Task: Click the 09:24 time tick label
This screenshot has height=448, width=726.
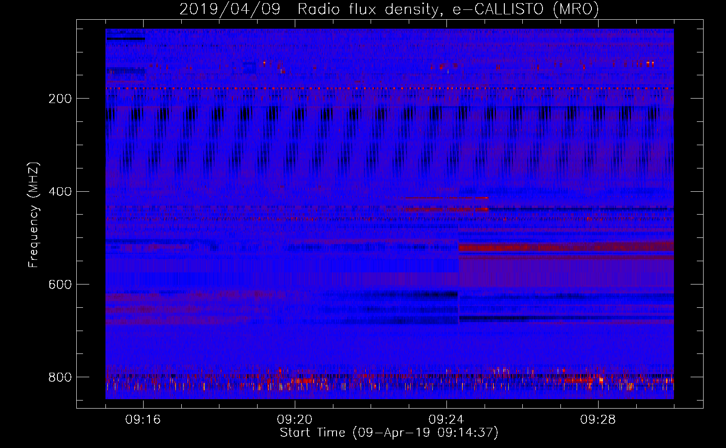Action: coord(446,420)
